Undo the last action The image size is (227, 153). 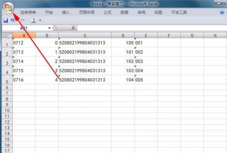click(12, 20)
